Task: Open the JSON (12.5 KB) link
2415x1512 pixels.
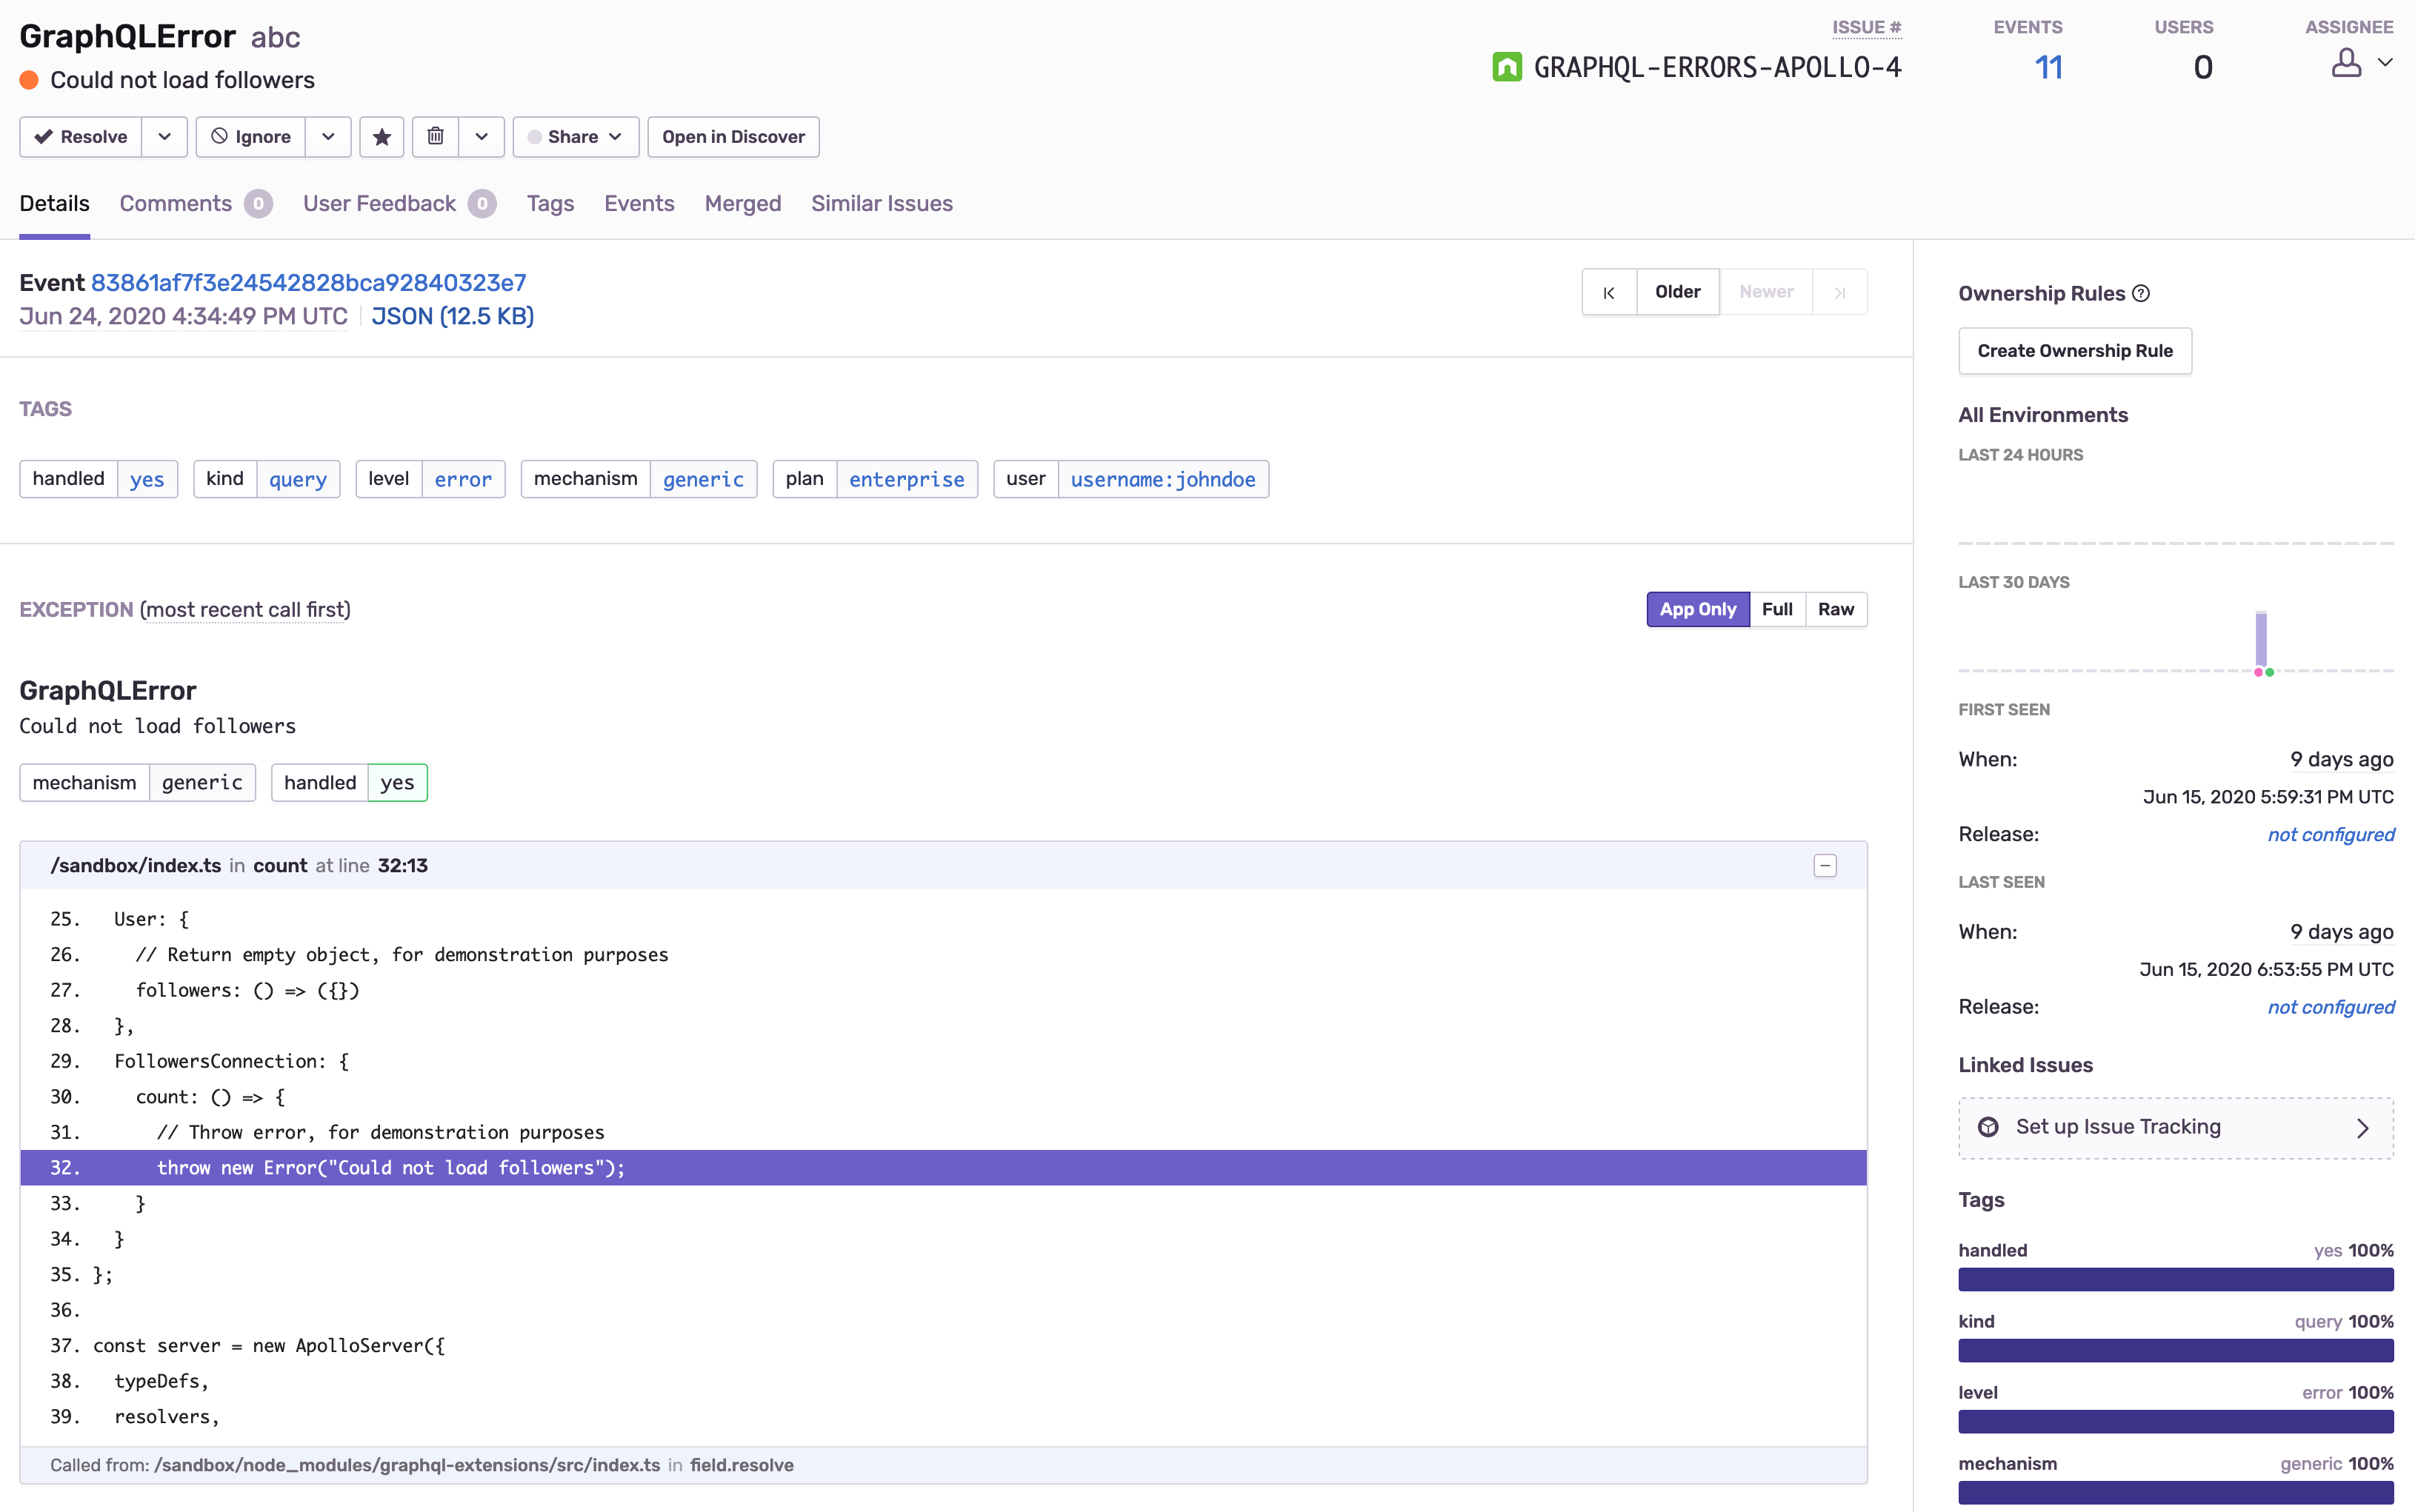Action: pos(452,317)
